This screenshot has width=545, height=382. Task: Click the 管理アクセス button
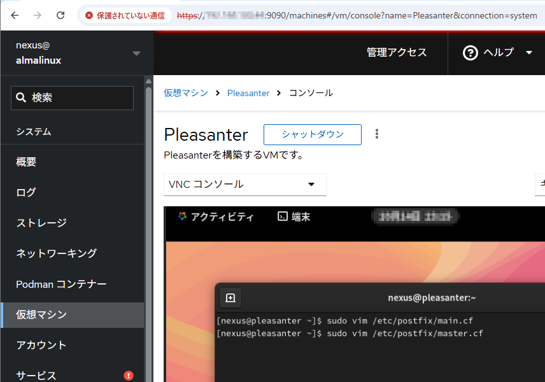pos(397,53)
